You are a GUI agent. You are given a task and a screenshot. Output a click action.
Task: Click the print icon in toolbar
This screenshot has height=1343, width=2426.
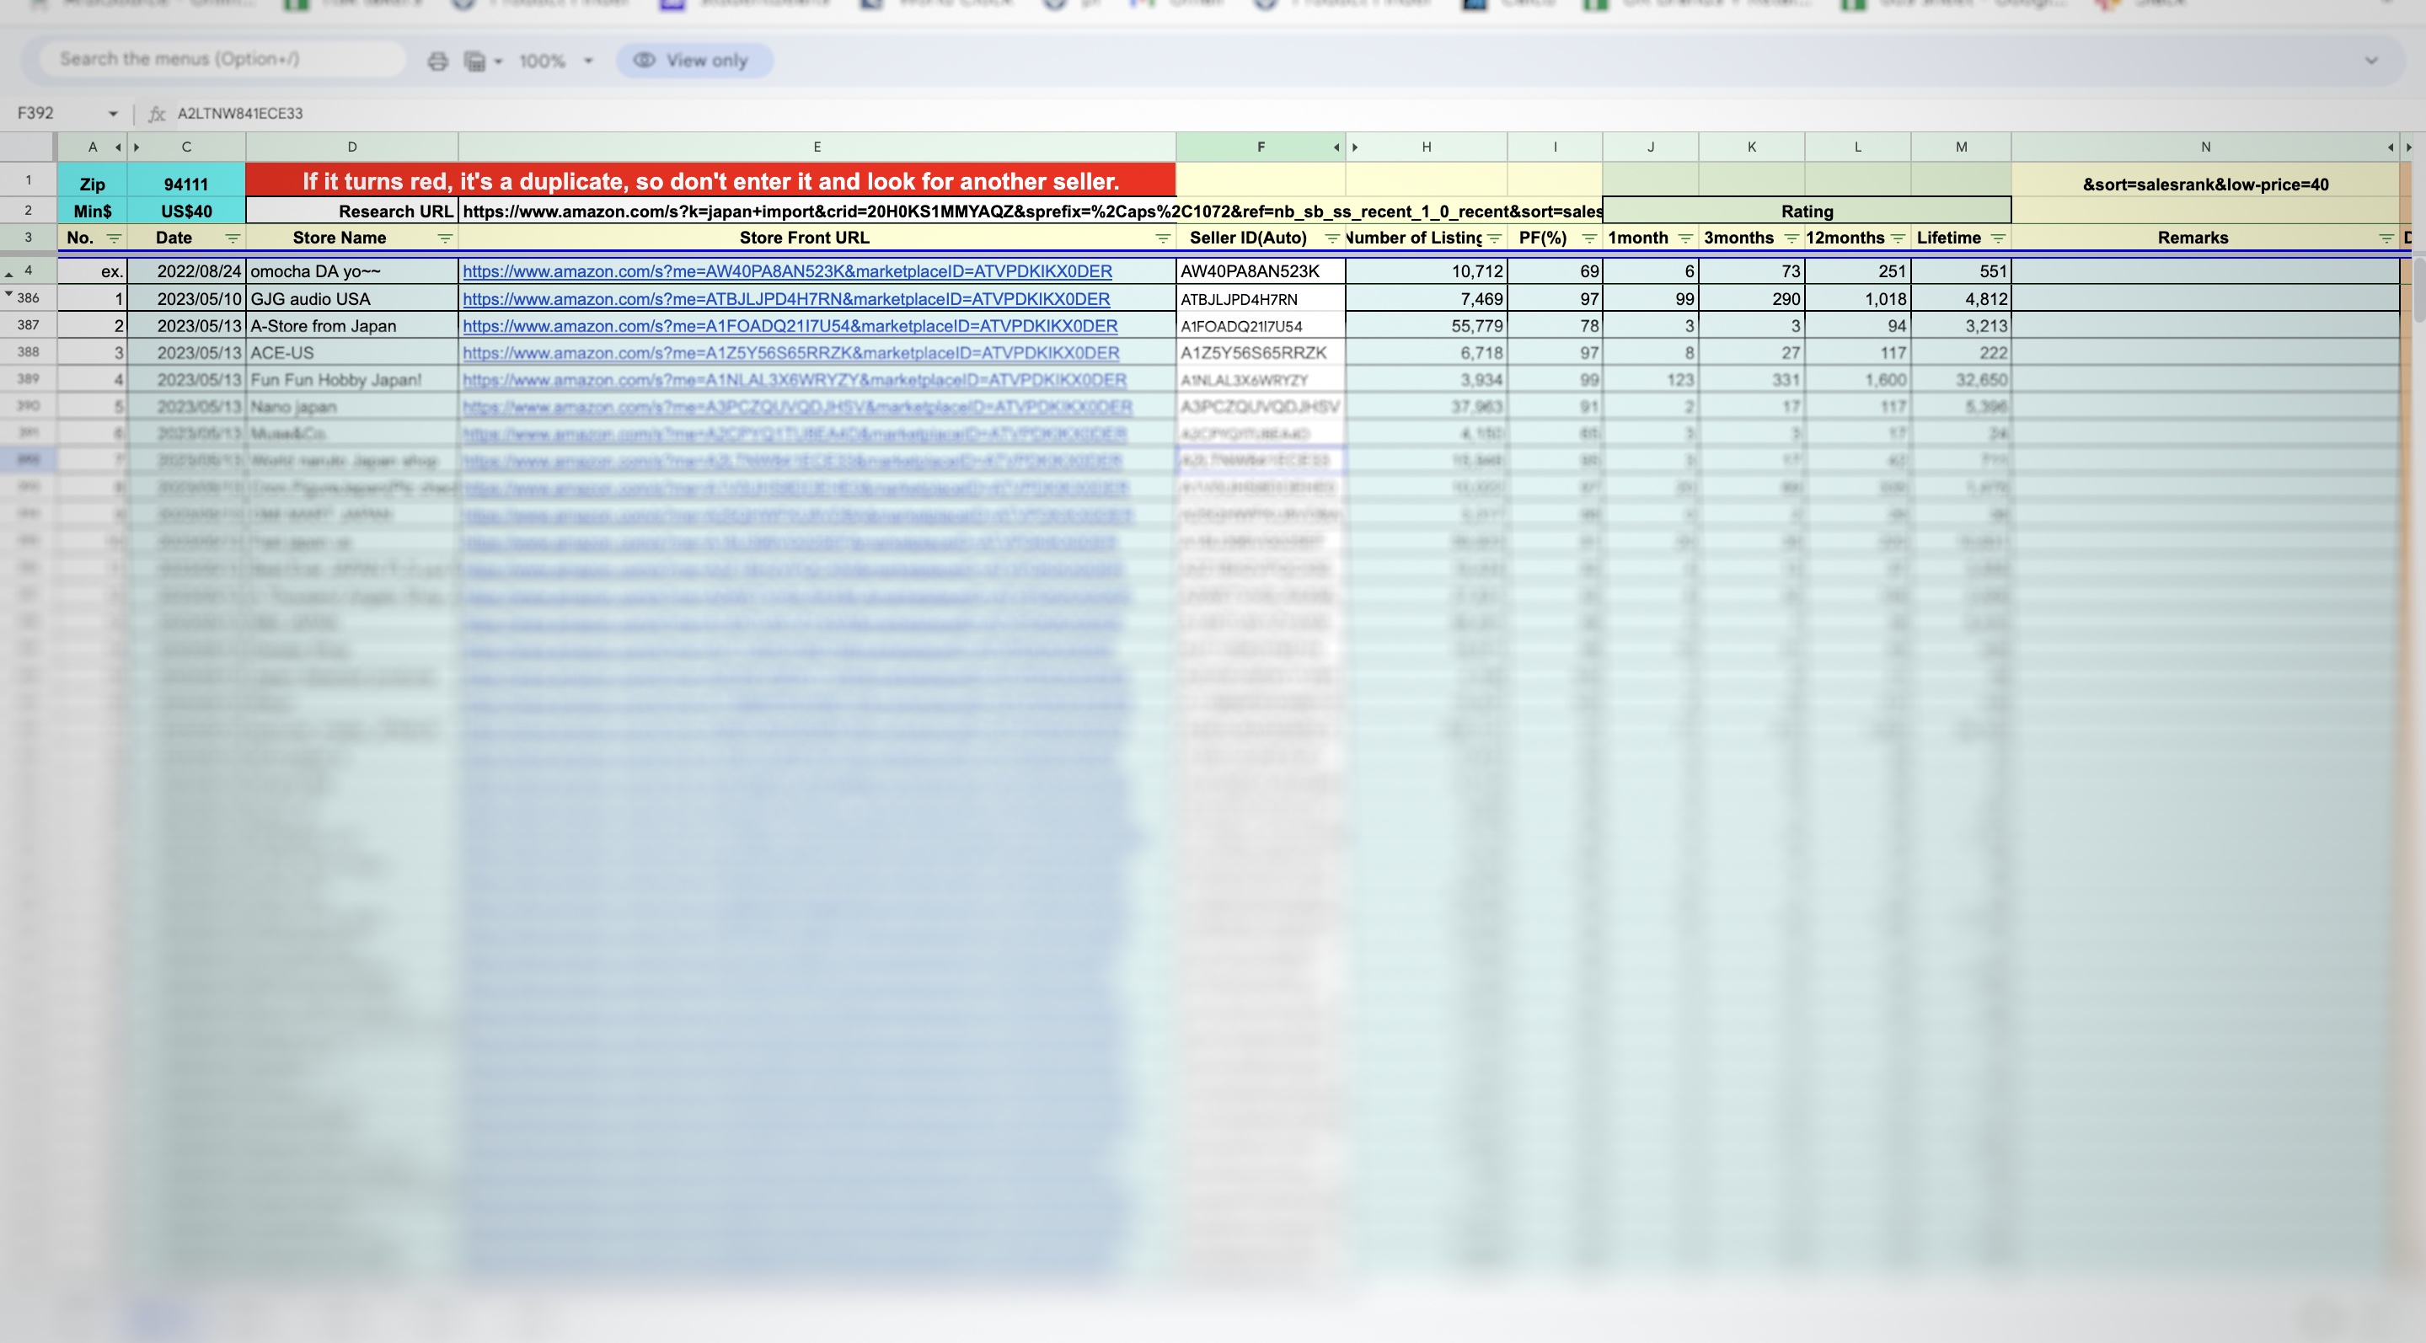pos(437,62)
